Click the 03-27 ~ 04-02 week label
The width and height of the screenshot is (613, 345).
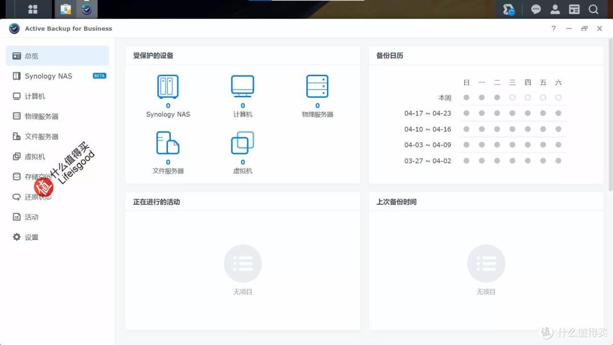428,161
